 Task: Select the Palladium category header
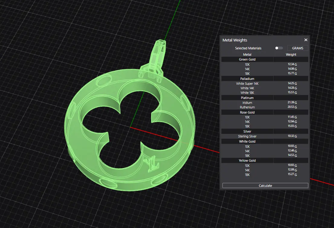pos(265,79)
